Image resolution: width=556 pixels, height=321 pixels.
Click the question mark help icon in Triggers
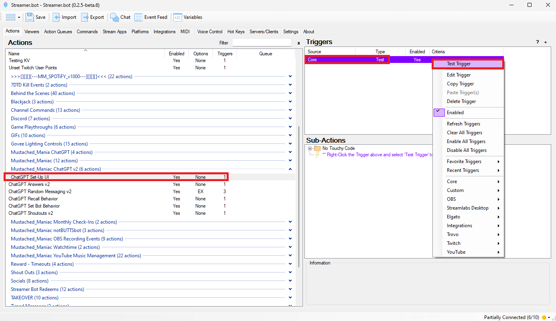(538, 42)
